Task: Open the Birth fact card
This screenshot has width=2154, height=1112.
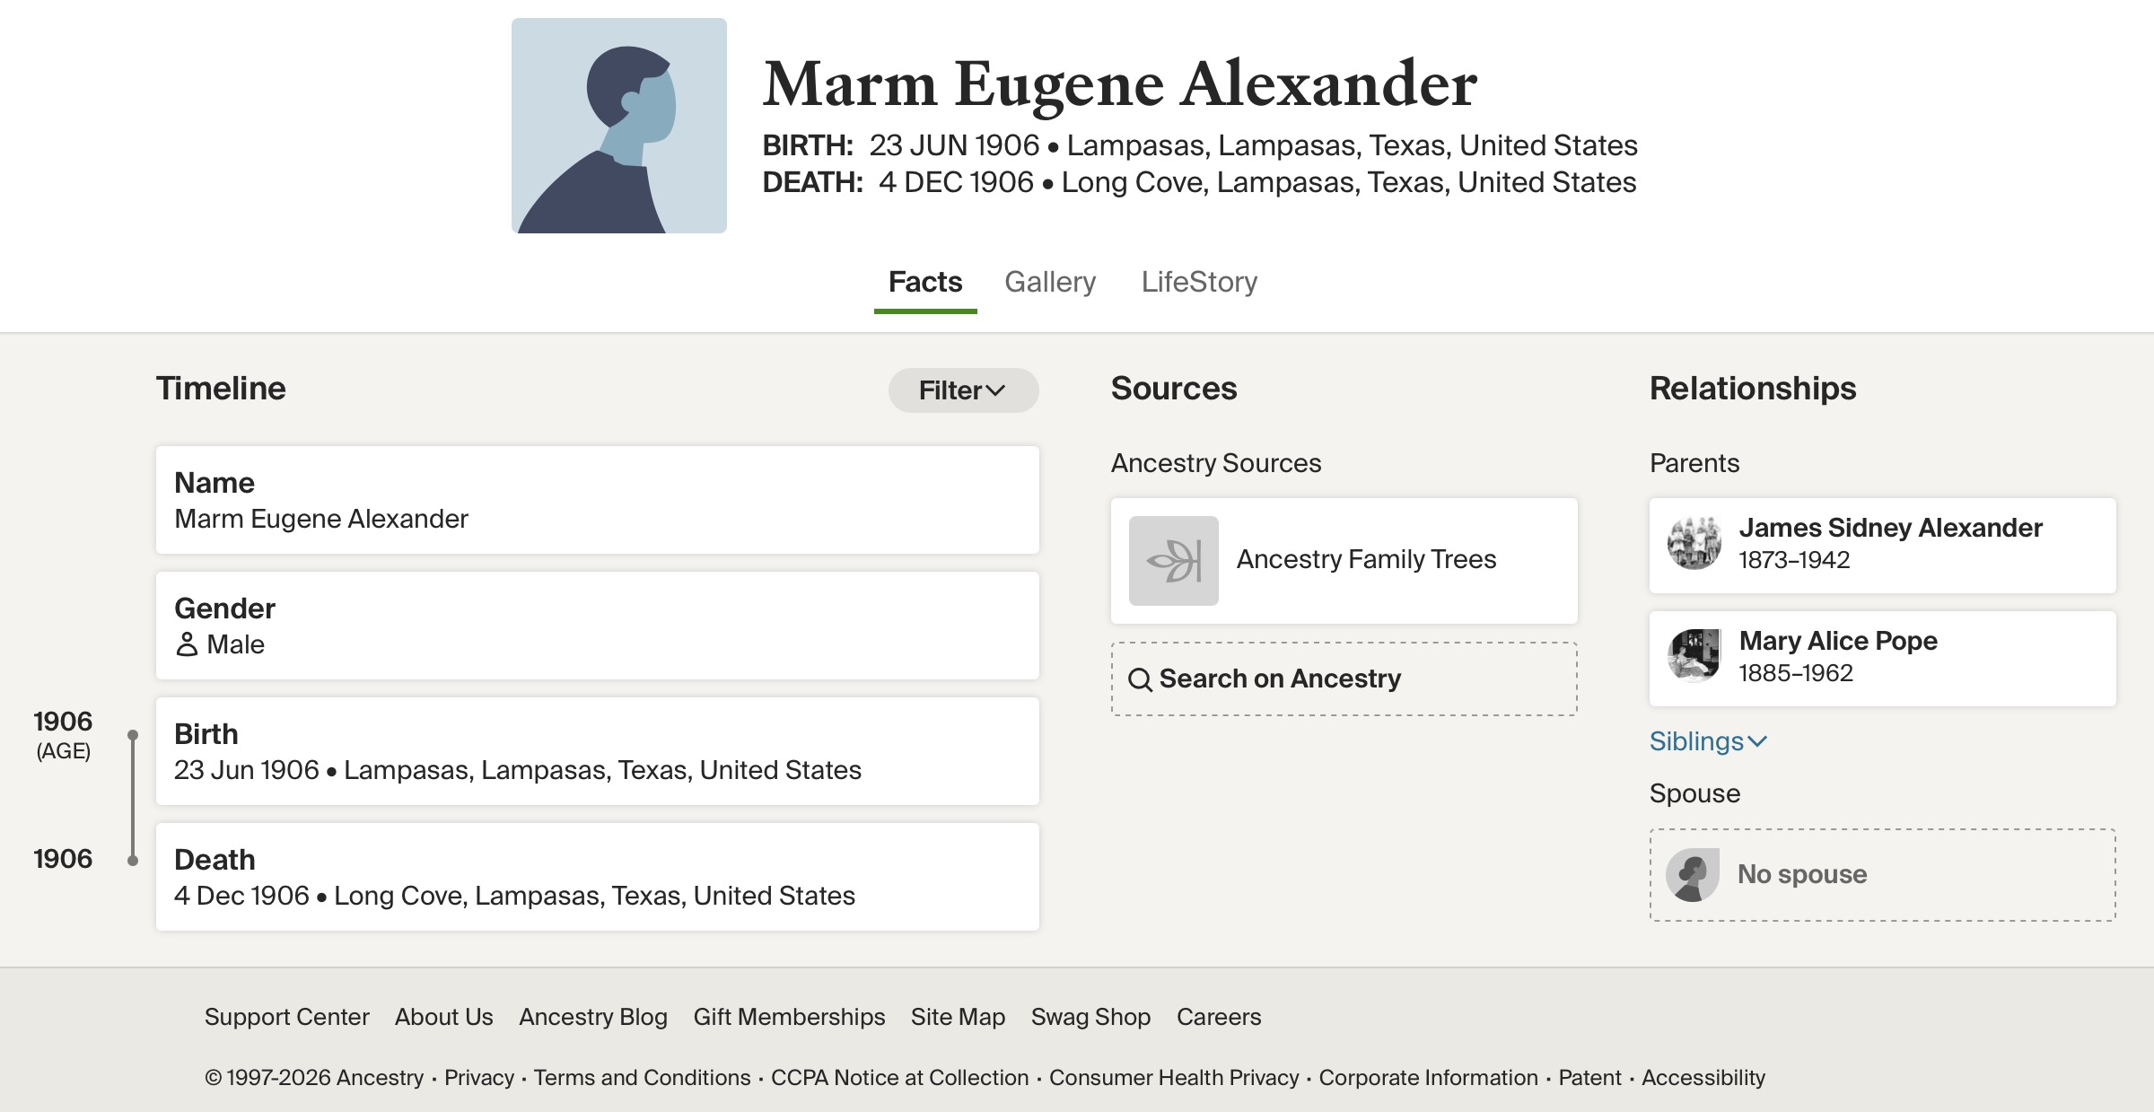Action: point(598,751)
